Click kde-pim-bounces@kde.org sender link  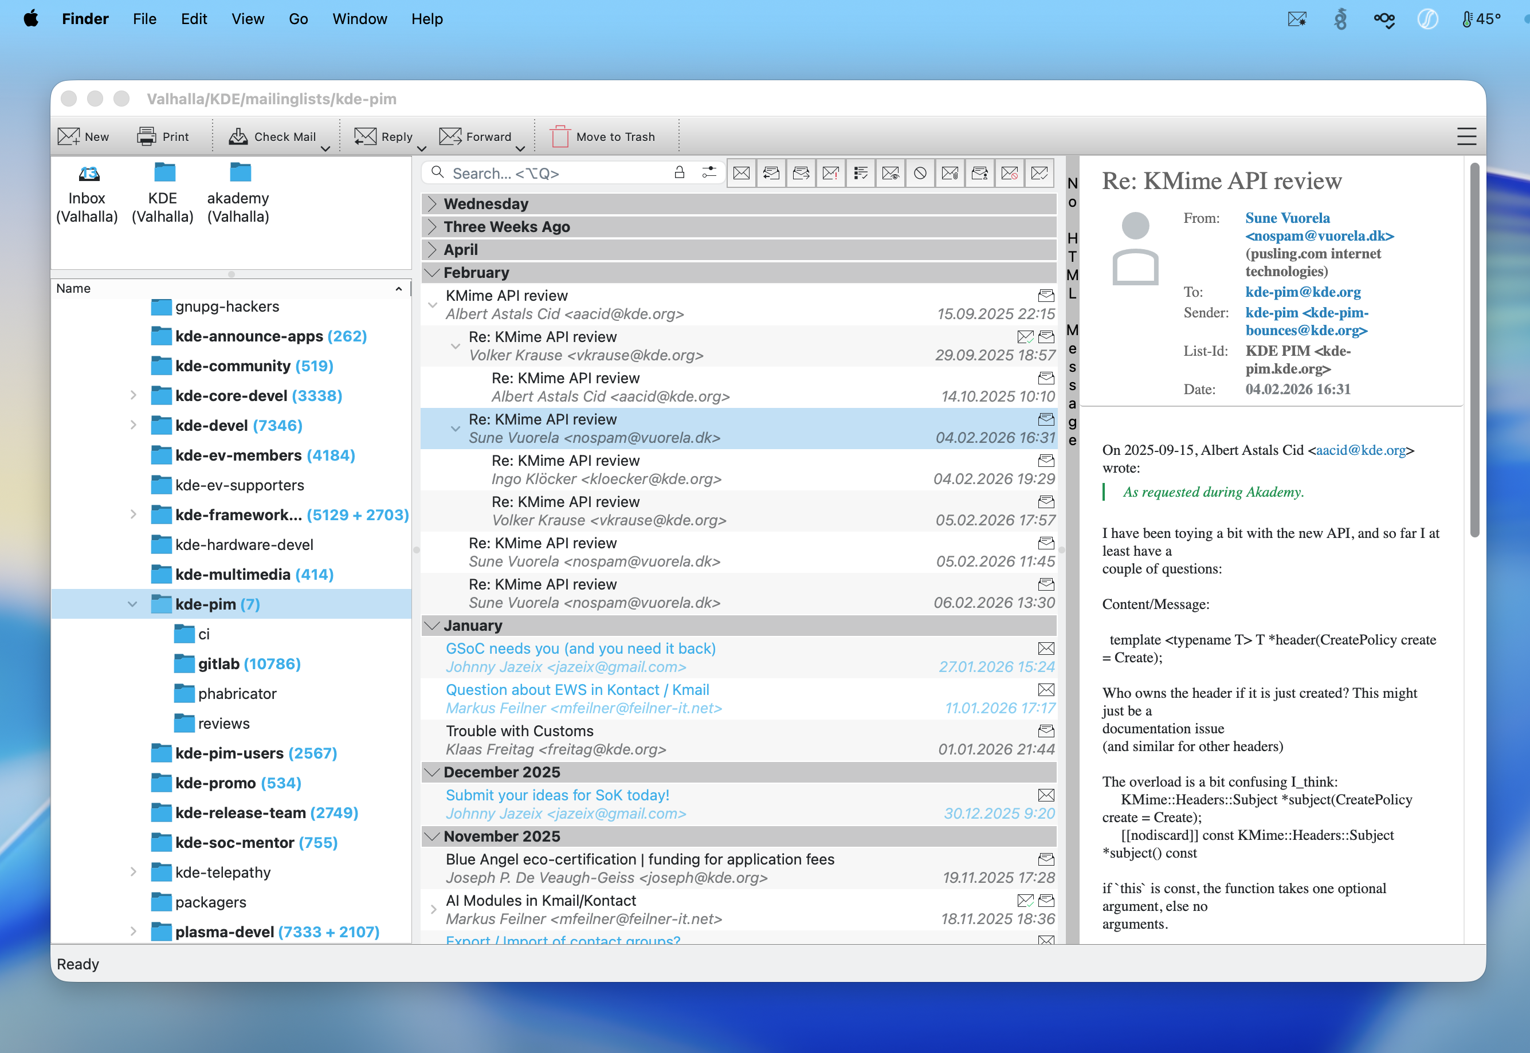click(x=1307, y=321)
